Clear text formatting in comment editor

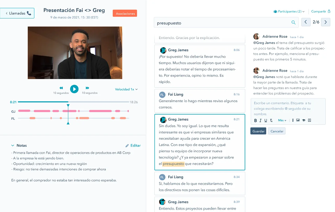tap(271, 120)
